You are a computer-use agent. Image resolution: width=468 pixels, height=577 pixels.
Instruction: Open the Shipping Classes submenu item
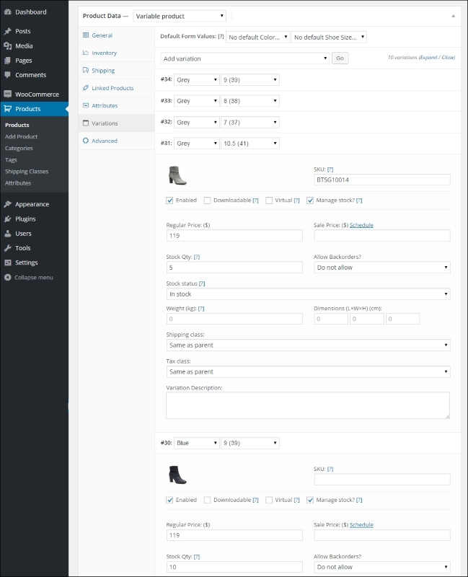[x=27, y=171]
